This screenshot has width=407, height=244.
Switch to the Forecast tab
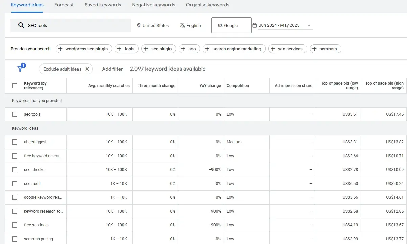coord(64,5)
